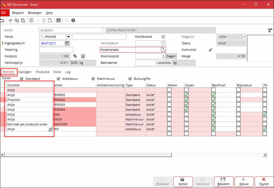274x188 pixels.
Task: Browse Kostenplaats with lookup icon
Action: point(163,50)
